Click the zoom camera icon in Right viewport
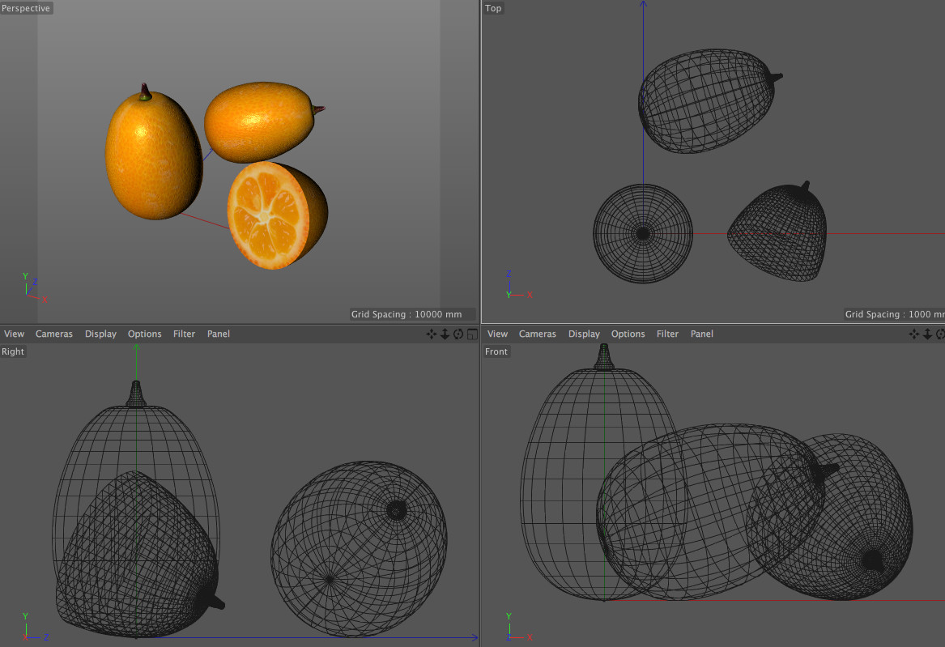This screenshot has width=945, height=647. [x=445, y=334]
